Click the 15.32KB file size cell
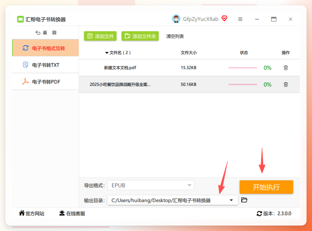 [x=188, y=68]
